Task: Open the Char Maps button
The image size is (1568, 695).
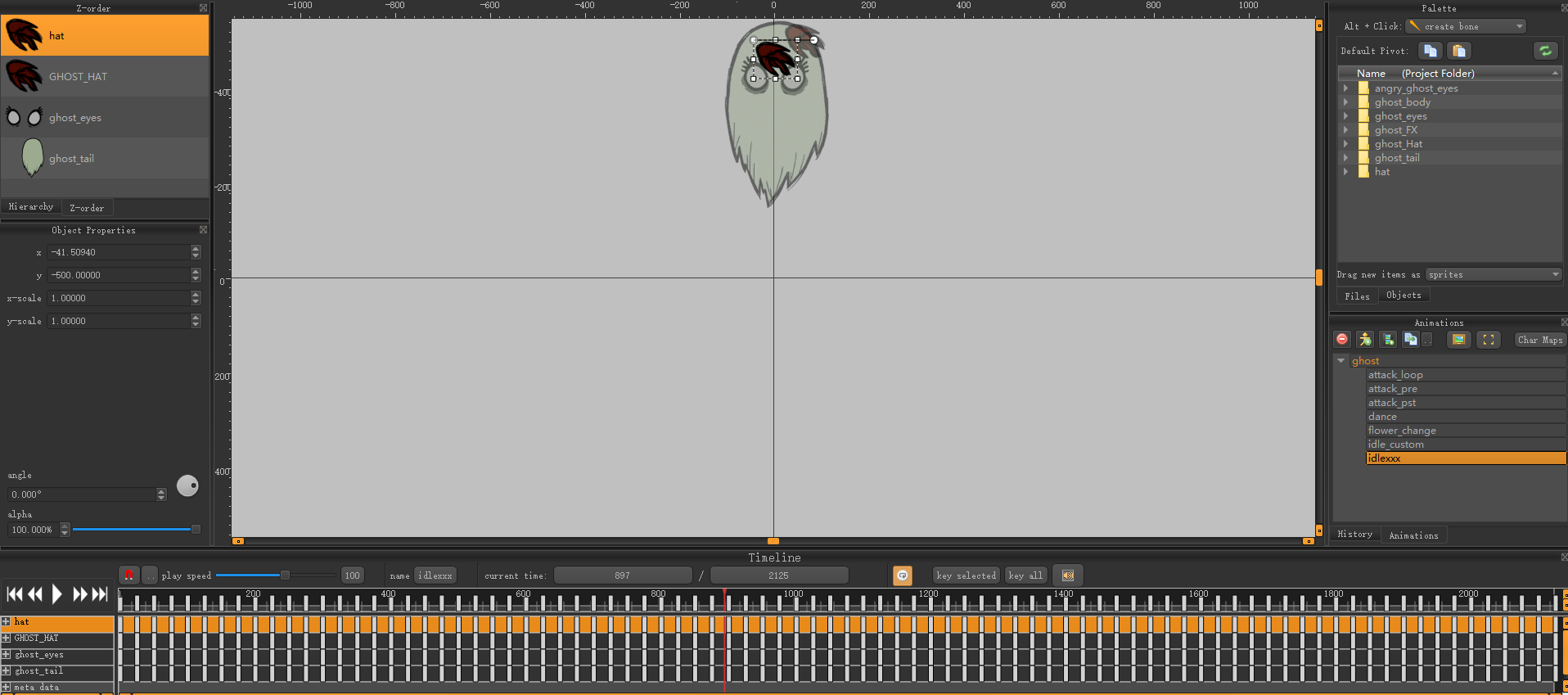Action: click(1539, 340)
